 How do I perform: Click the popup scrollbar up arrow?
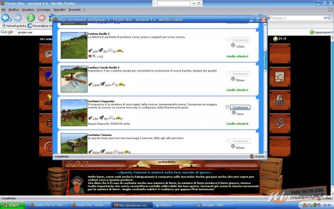(265, 25)
